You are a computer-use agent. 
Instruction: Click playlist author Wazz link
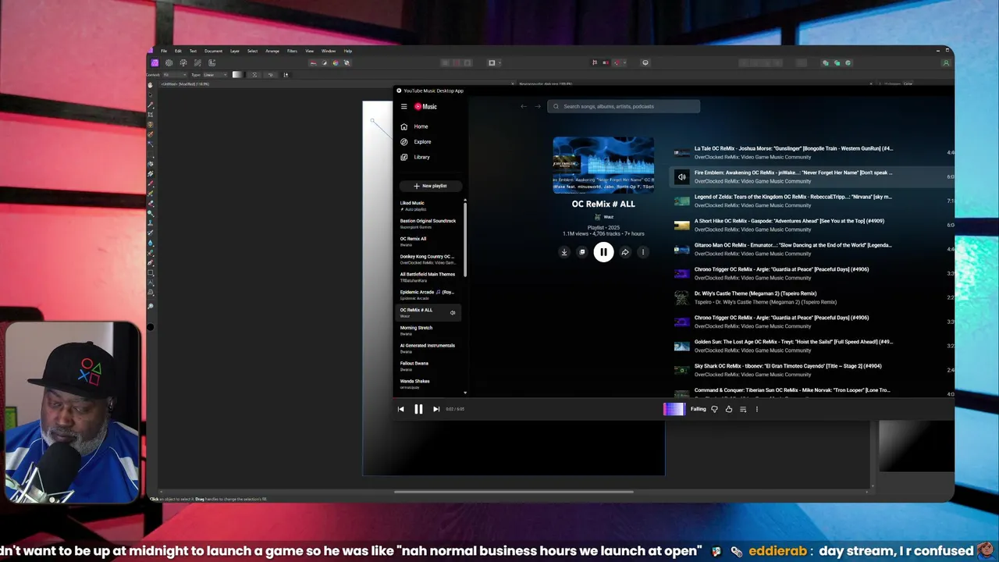pyautogui.click(x=603, y=217)
